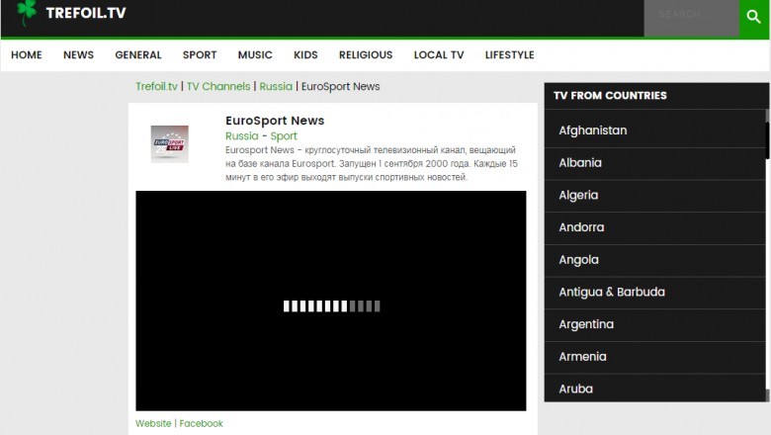Select the SPORT navigation category
The height and width of the screenshot is (435, 771).
tap(199, 55)
